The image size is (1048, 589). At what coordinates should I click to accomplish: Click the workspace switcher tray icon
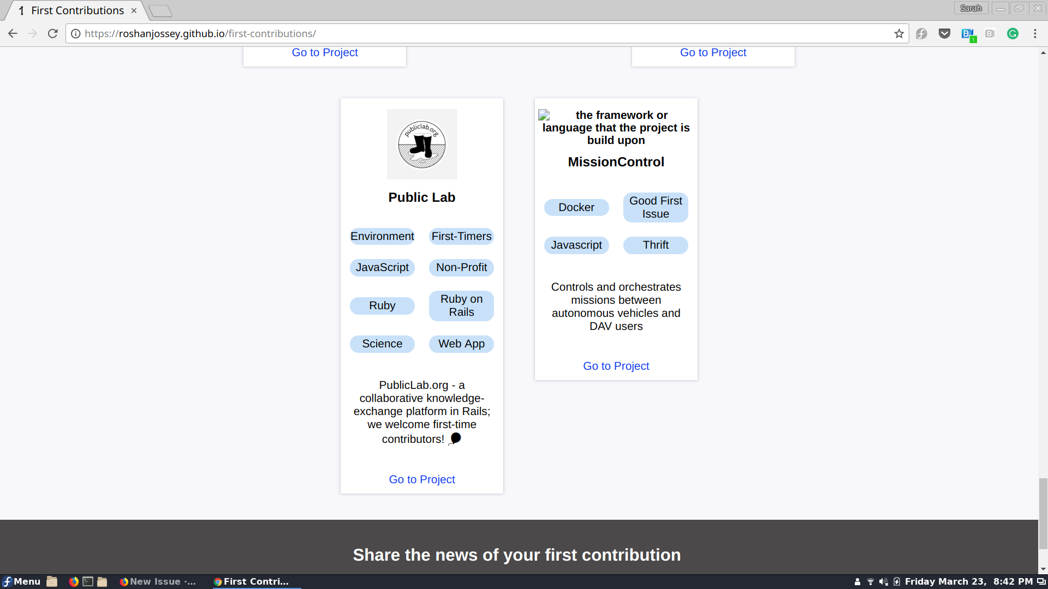click(x=1041, y=581)
